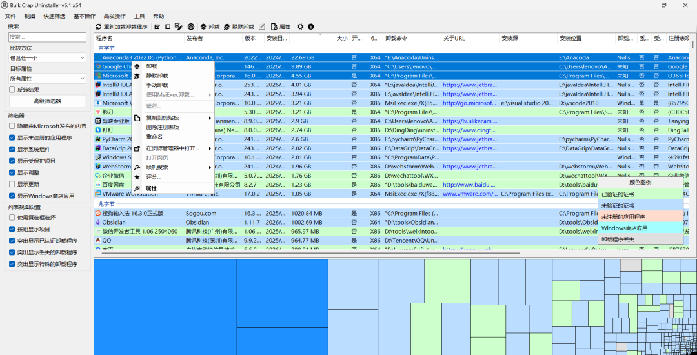Image resolution: width=697 pixels, height=355 pixels.
Task: Click the 属性 document icon in toolbar
Action: pos(274,26)
